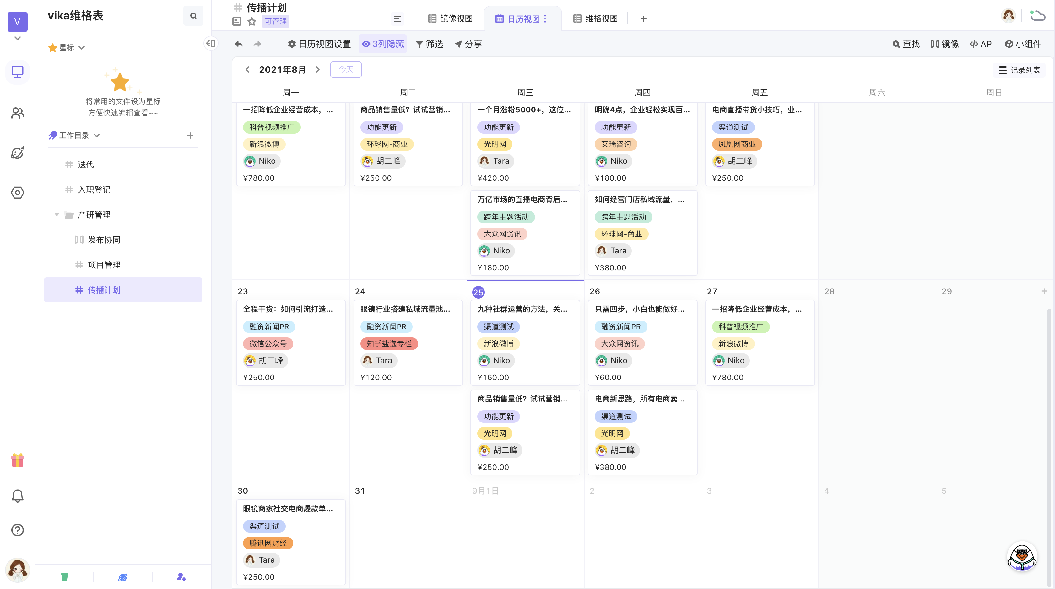Click the 今天 button

coord(346,70)
